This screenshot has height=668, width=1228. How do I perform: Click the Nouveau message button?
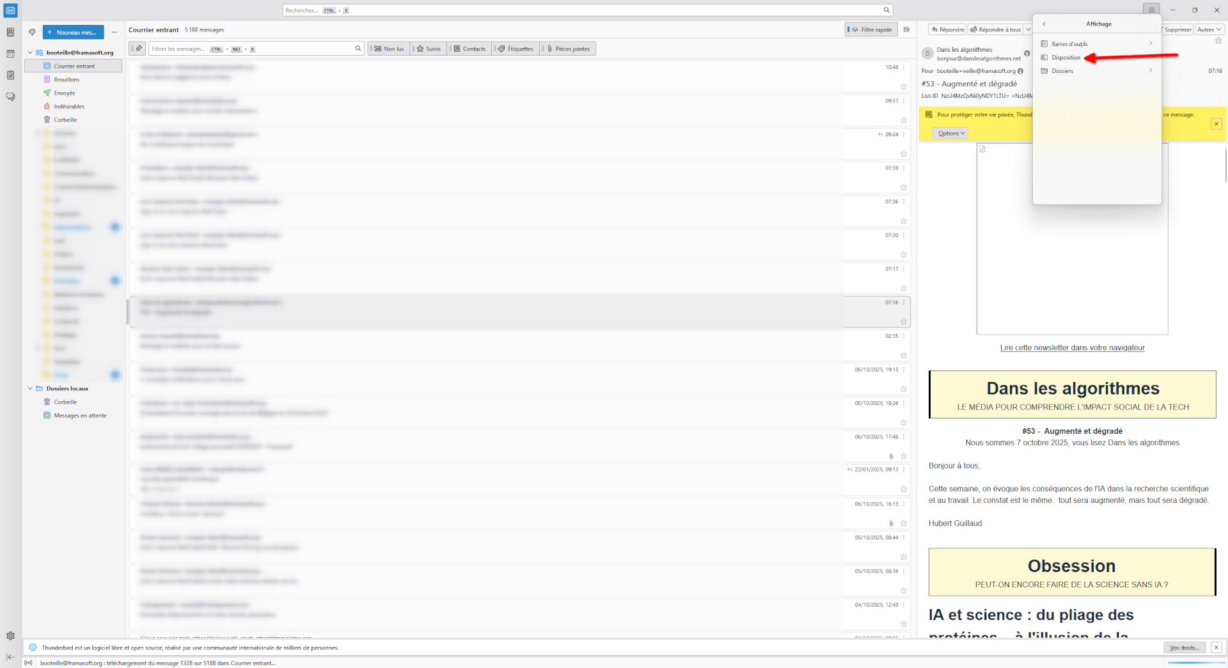(x=73, y=32)
